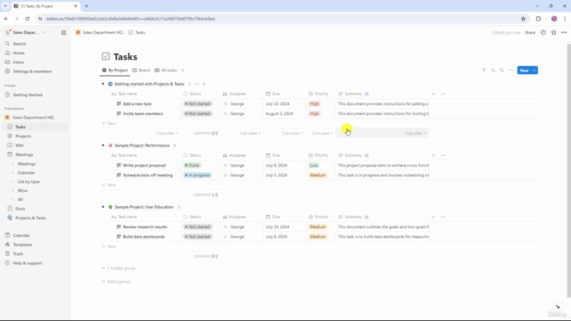This screenshot has height=321, width=571.
Task: Open Calculate dropdown under Summary column
Action: 415,133
